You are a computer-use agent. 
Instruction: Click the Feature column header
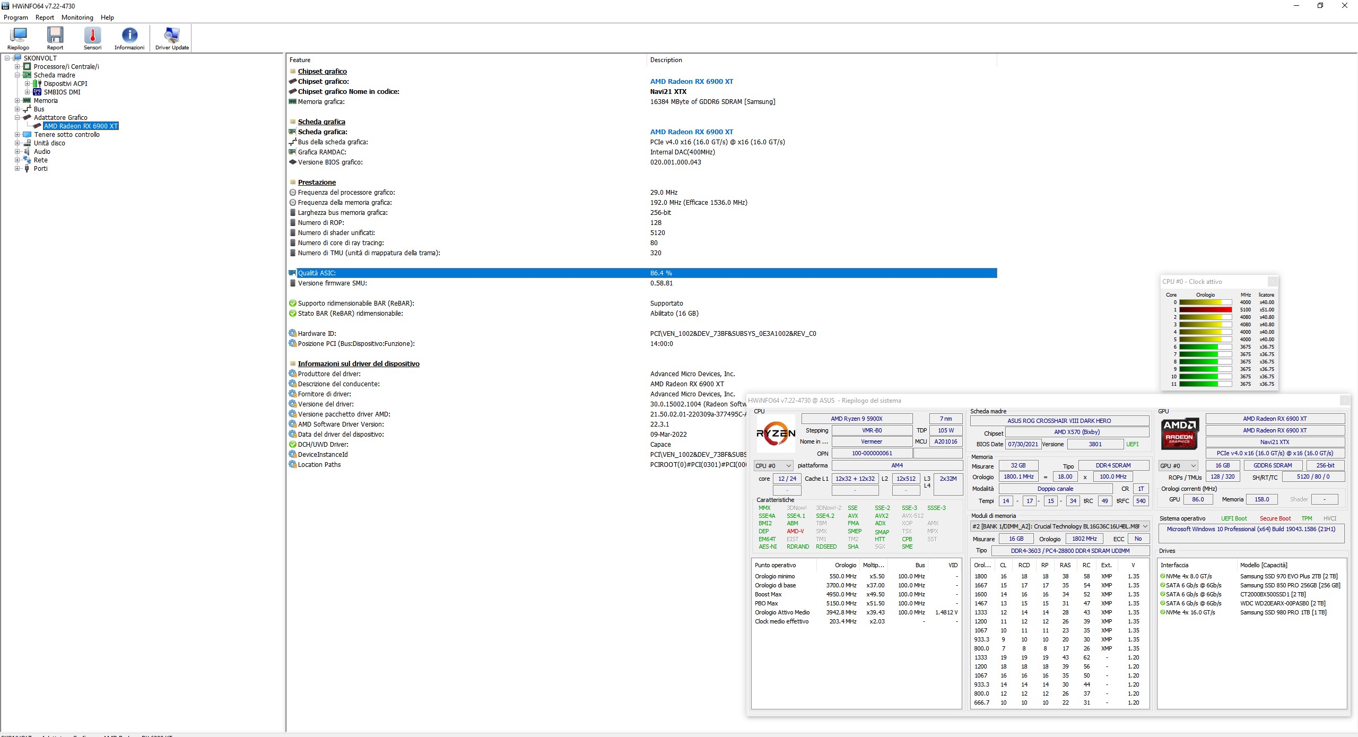coord(466,60)
